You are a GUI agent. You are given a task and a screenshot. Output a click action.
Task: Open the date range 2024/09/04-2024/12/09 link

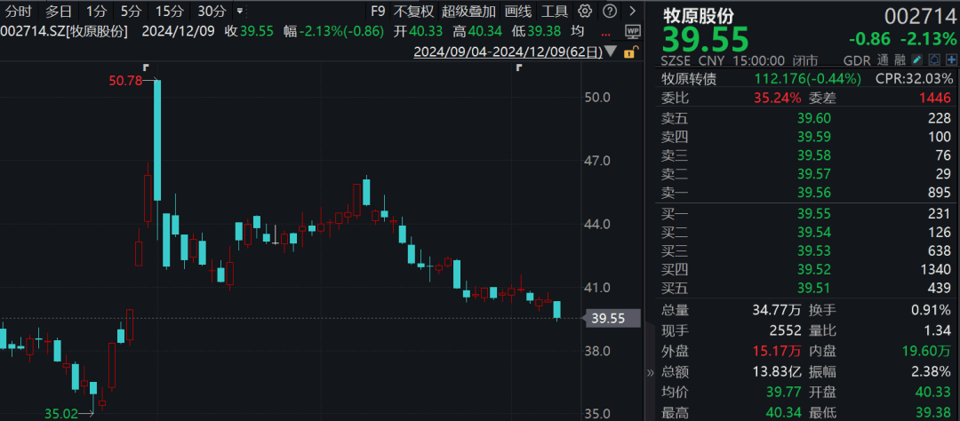tap(508, 52)
